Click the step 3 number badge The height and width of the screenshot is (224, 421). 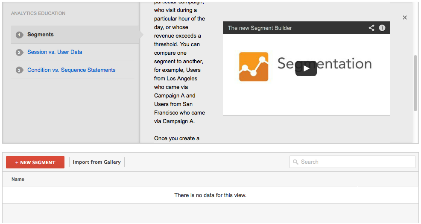tap(19, 70)
